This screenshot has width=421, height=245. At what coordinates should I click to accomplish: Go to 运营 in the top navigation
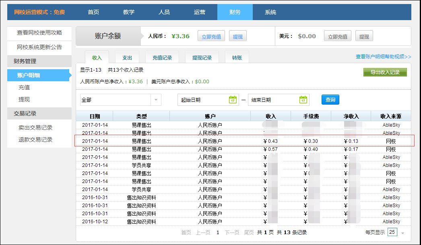tap(200, 12)
